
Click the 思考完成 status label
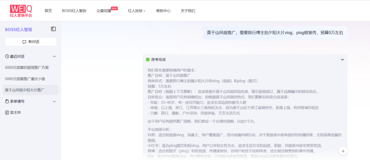(x=158, y=59)
